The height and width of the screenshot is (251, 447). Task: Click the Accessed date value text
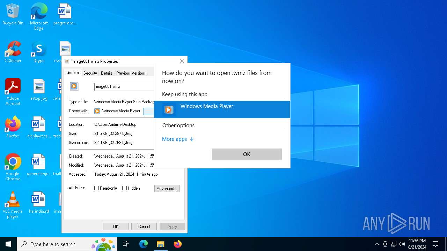126,174
